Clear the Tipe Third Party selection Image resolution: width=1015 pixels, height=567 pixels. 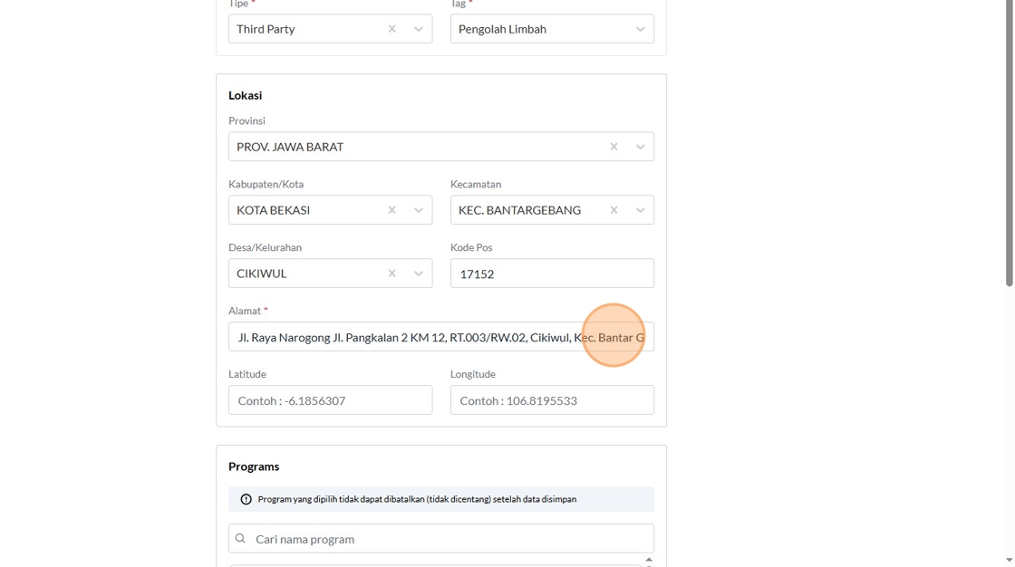392,29
